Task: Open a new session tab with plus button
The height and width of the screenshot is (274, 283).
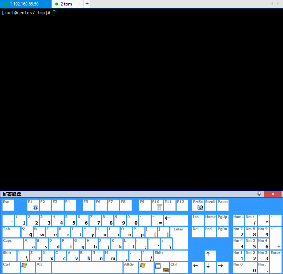Action: pyautogui.click(x=87, y=4)
